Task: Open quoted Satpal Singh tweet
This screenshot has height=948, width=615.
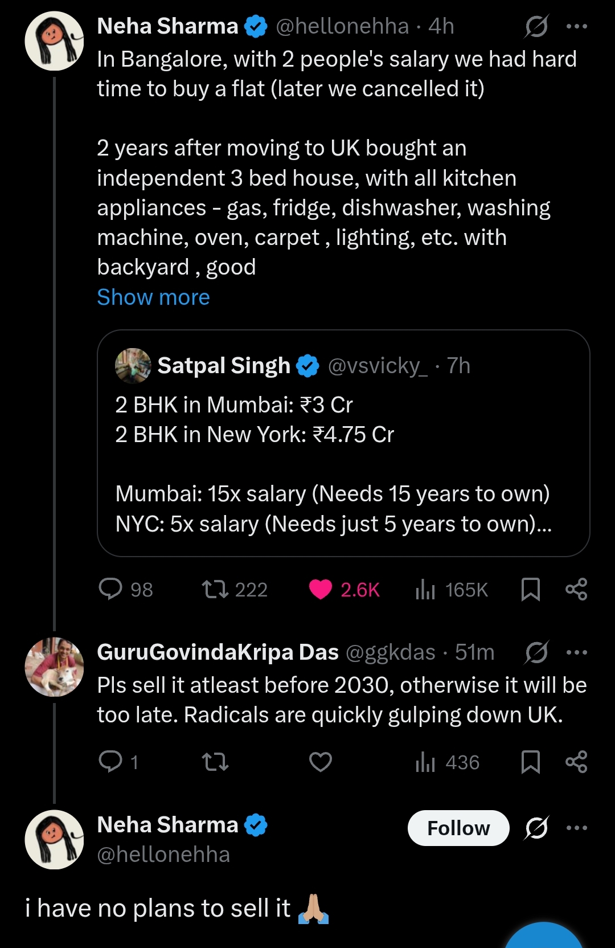Action: click(x=343, y=443)
